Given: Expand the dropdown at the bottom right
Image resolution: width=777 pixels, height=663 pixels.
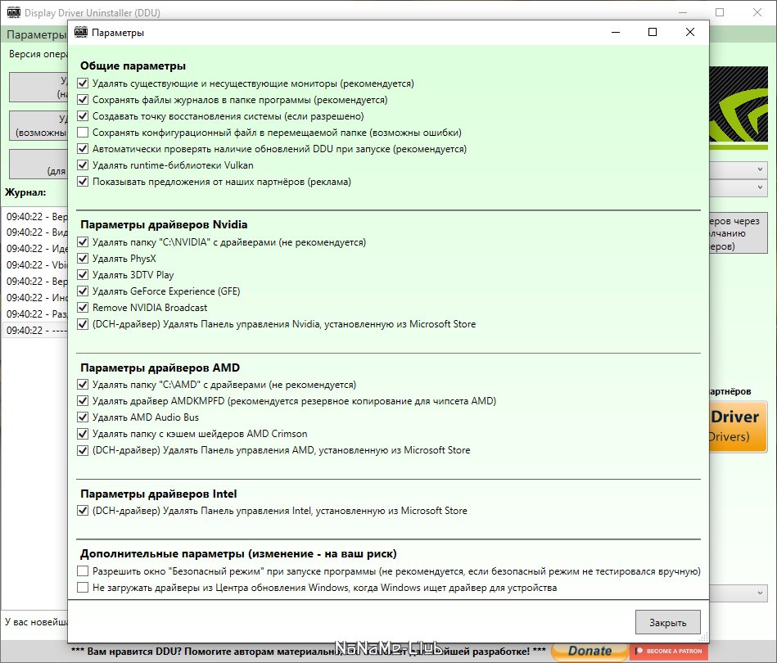Looking at the screenshot, I should [x=739, y=593].
